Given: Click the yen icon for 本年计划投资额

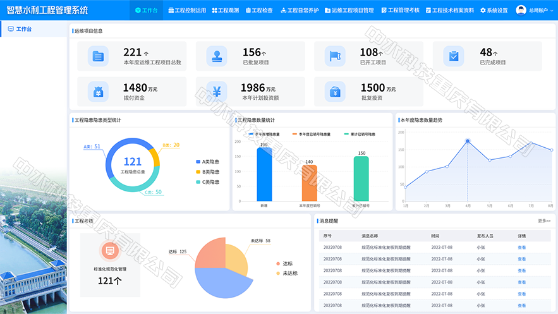Looking at the screenshot, I should [217, 92].
